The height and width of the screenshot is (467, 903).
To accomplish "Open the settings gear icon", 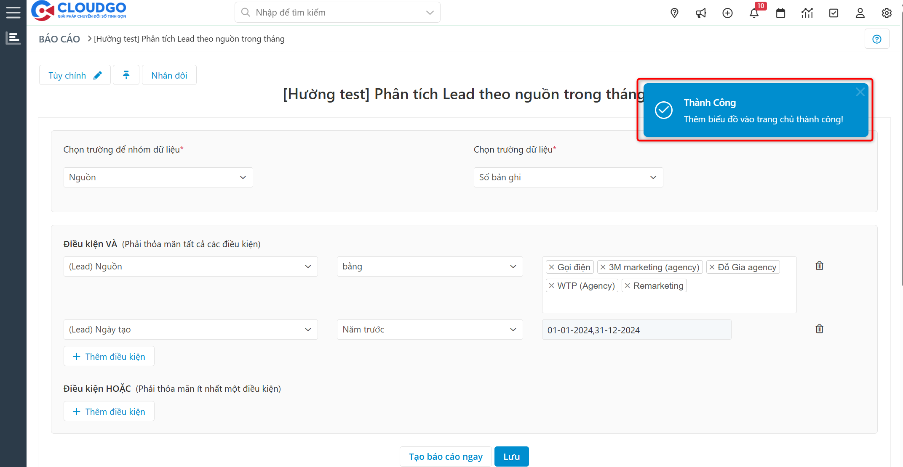I will [x=887, y=13].
